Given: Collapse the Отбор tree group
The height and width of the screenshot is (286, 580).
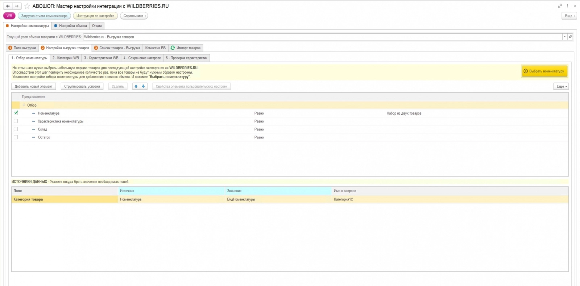Looking at the screenshot, I should pos(24,105).
